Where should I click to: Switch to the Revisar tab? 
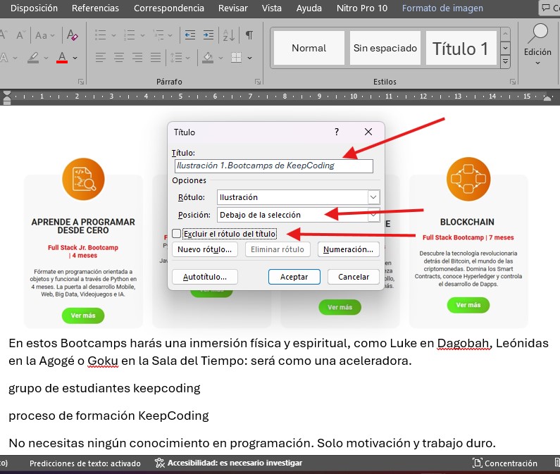click(x=233, y=8)
